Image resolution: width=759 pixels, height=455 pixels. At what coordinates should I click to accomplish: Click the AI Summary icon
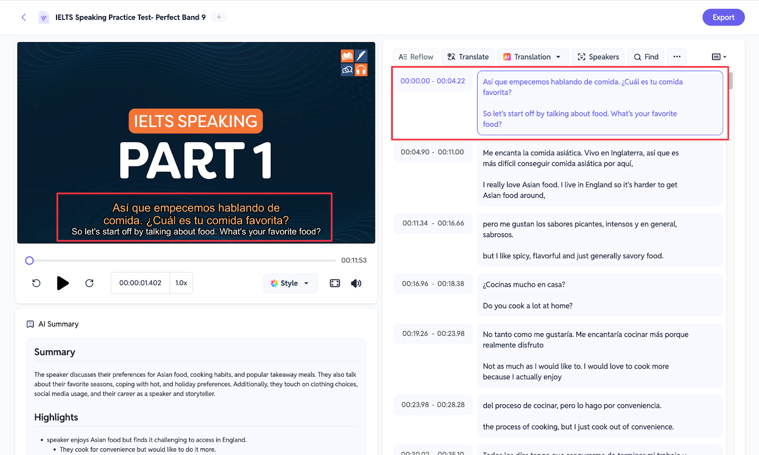[30, 324]
